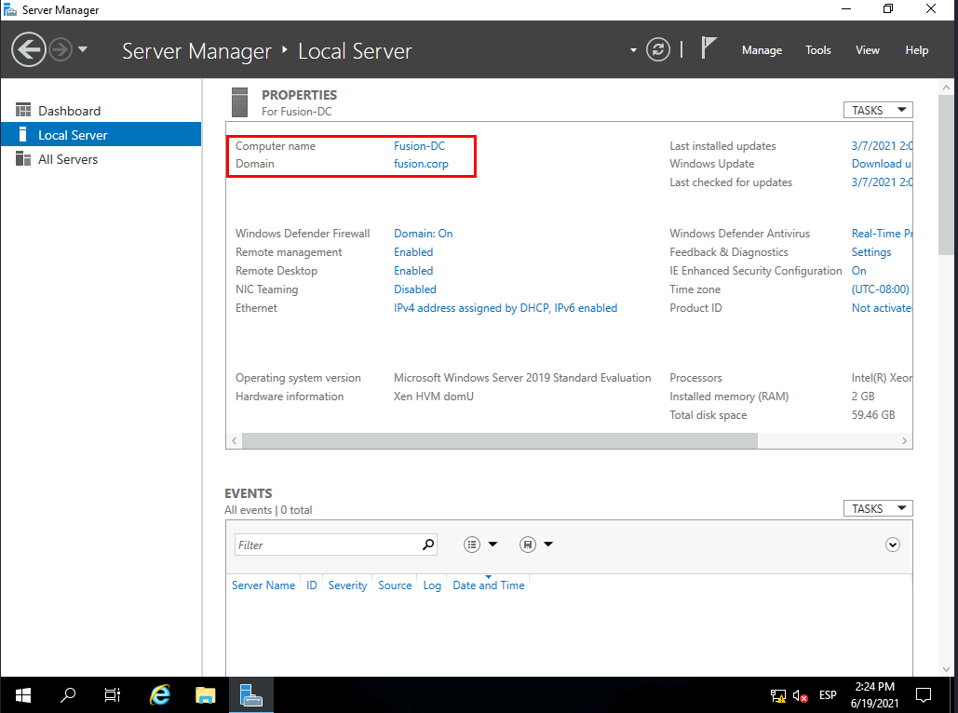958x713 pixels.
Task: Click the Events save query icon
Action: [528, 545]
